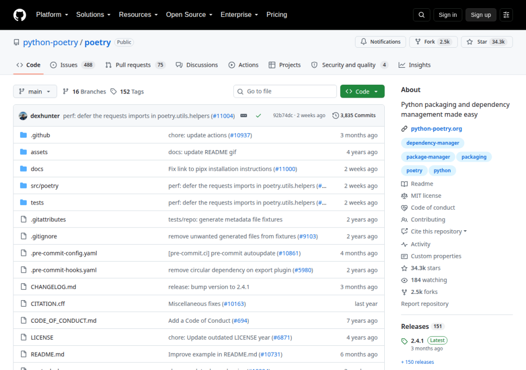Click the eye icon beside 184 watching
The image size is (526, 370).
[404, 280]
